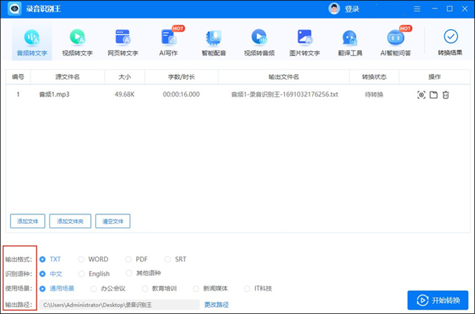The width and height of the screenshot is (475, 314).
Task: Select 通用场景 usage scenario
Action: coord(57,289)
